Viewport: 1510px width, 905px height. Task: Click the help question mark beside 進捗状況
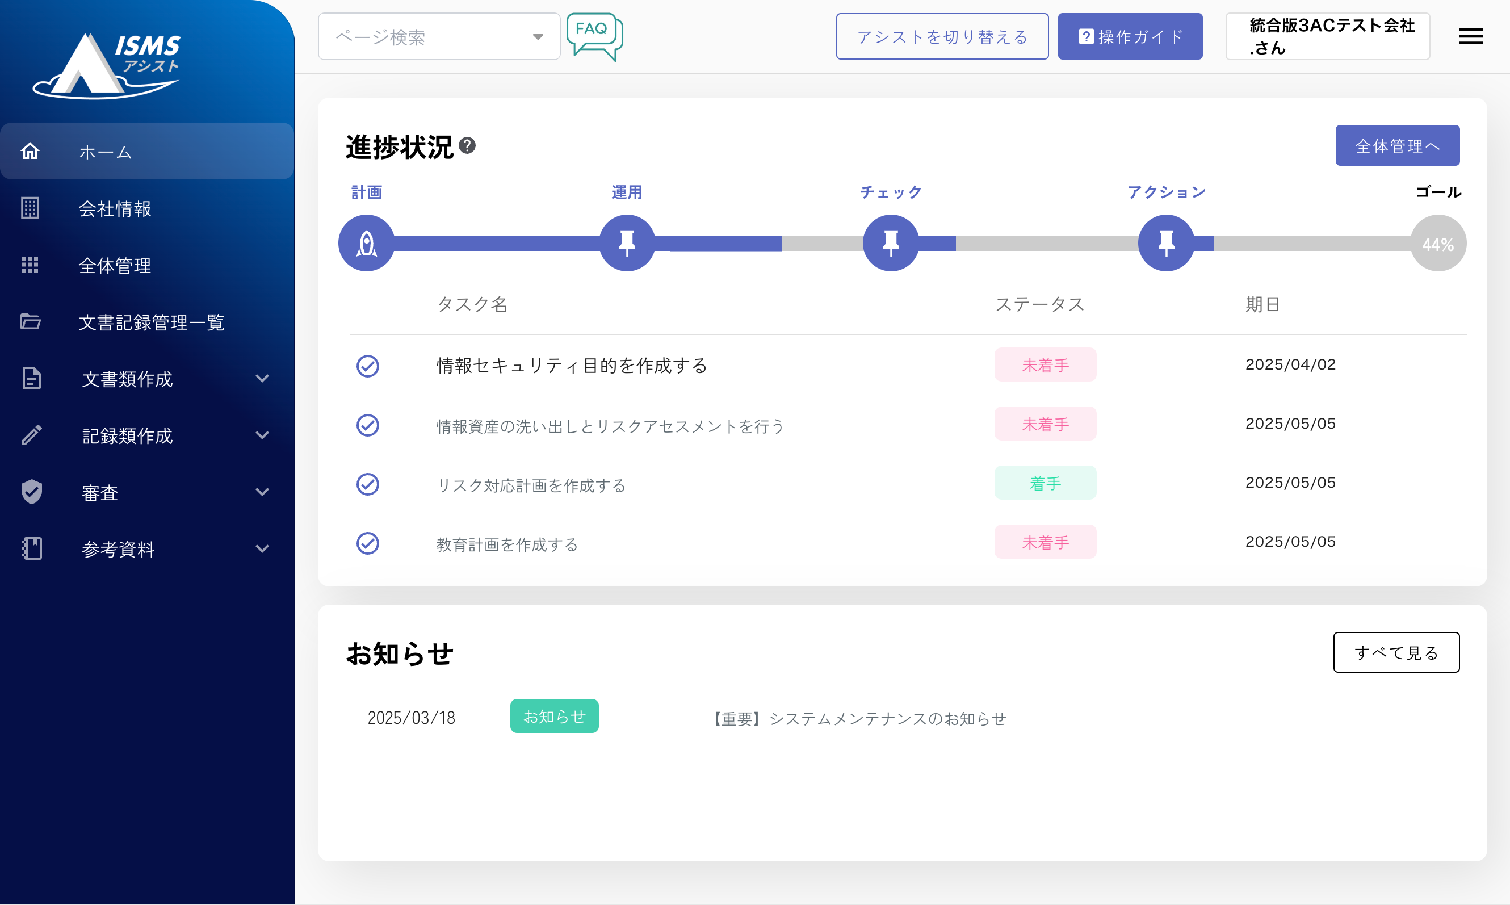pyautogui.click(x=467, y=146)
